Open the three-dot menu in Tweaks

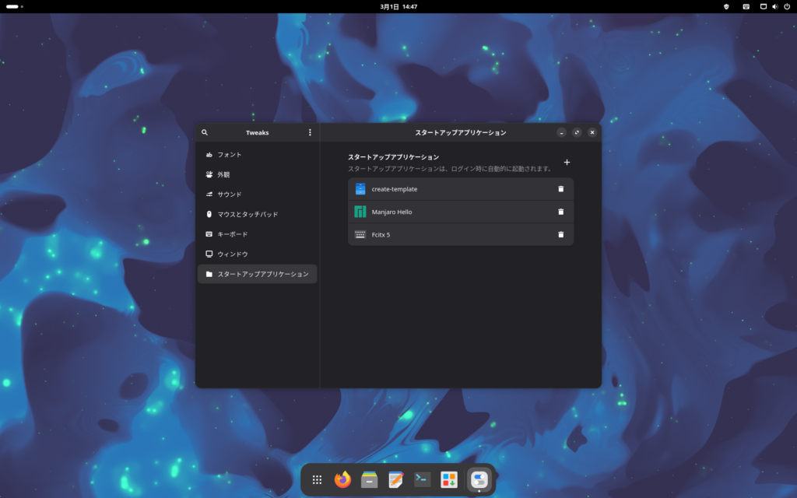tap(310, 132)
